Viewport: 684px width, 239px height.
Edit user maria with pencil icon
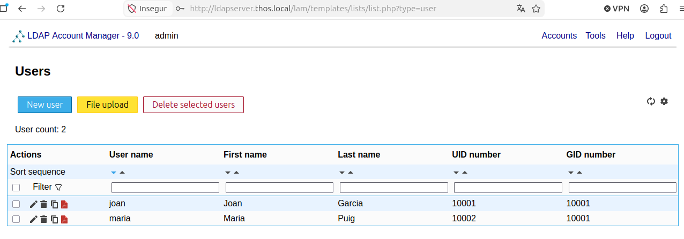(33, 219)
